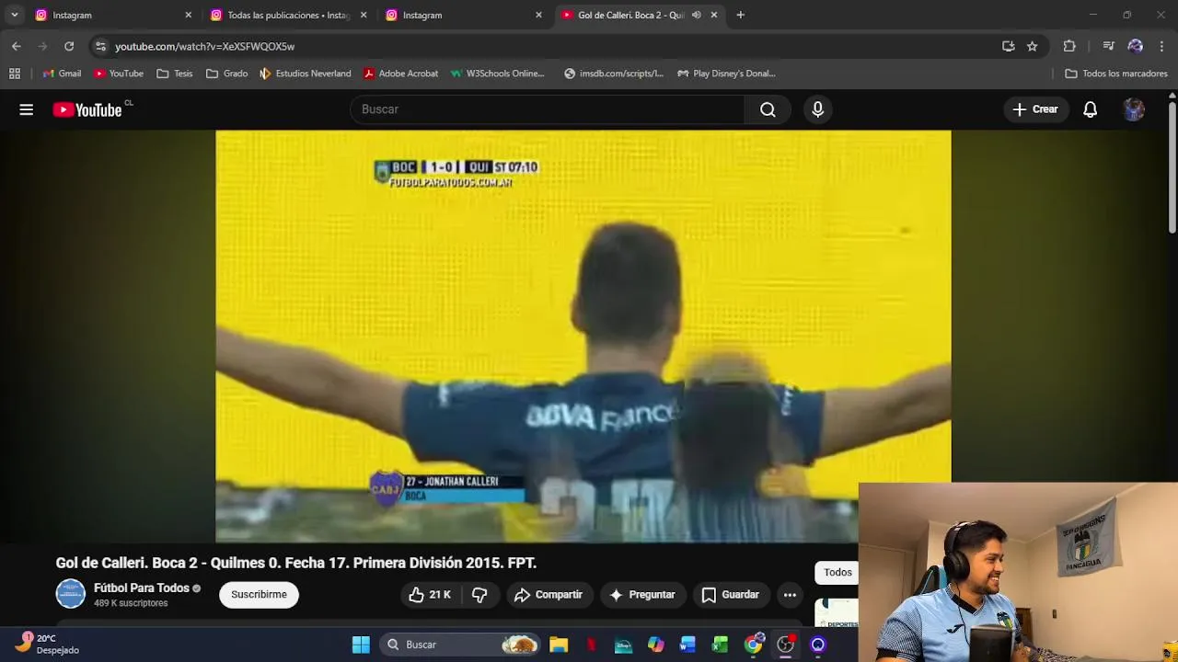Click the YouTube URL address bar
The image size is (1178, 662).
tap(552, 46)
